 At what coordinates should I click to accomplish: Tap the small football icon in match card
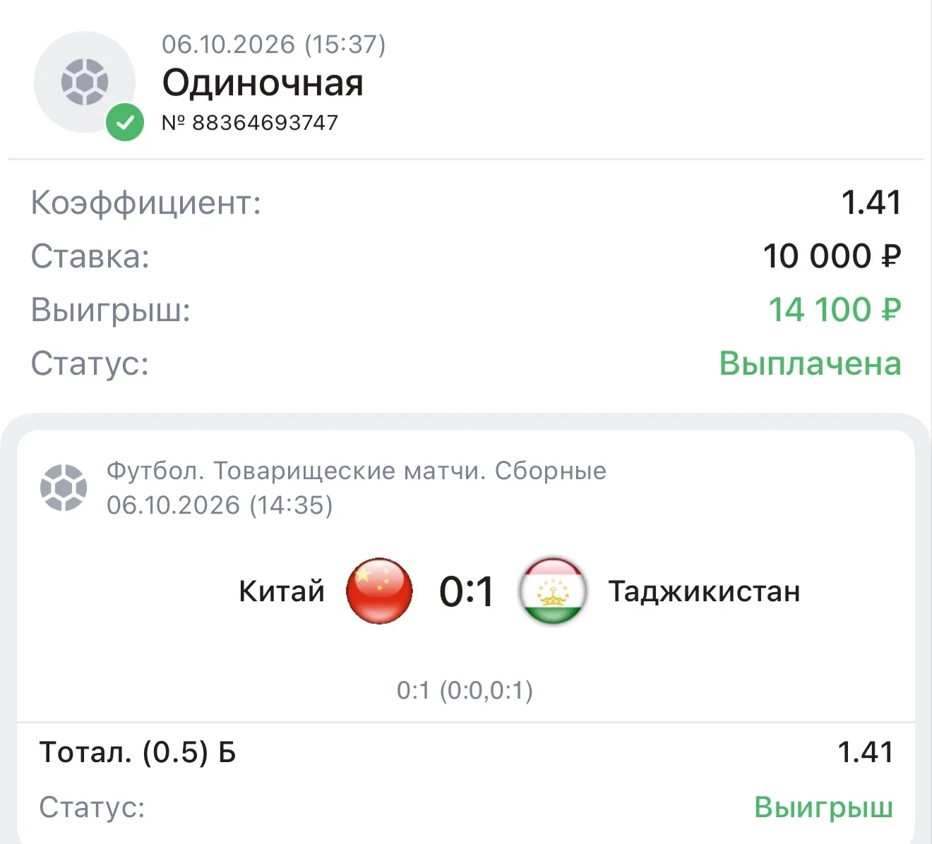click(x=64, y=487)
